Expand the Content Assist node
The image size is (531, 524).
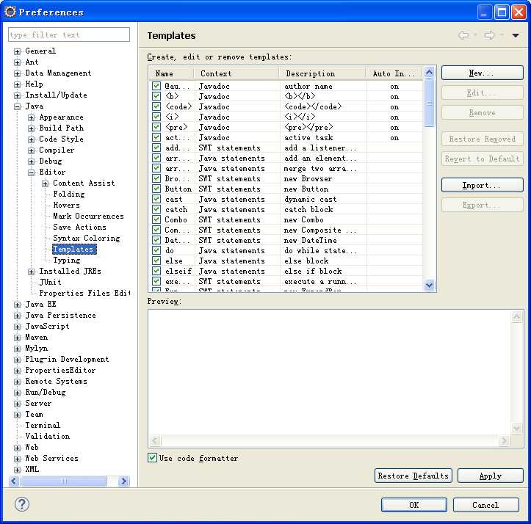[45, 183]
